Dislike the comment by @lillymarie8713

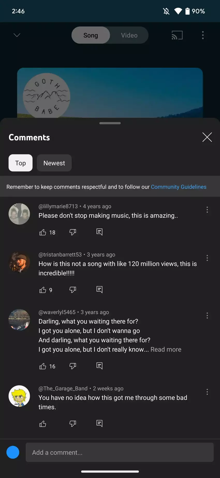pyautogui.click(x=73, y=232)
